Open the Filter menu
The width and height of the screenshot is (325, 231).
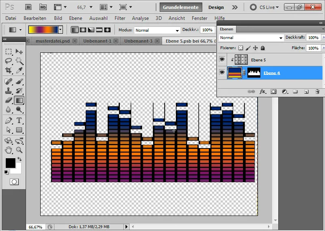click(x=120, y=18)
